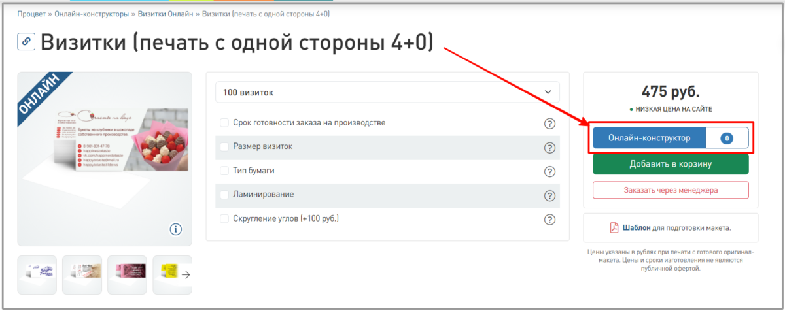This screenshot has width=785, height=313.
Task: Click help icon next to Тип бумаги
Action: [549, 171]
